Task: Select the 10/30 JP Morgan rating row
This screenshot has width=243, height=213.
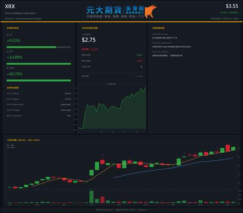Action: (39, 110)
